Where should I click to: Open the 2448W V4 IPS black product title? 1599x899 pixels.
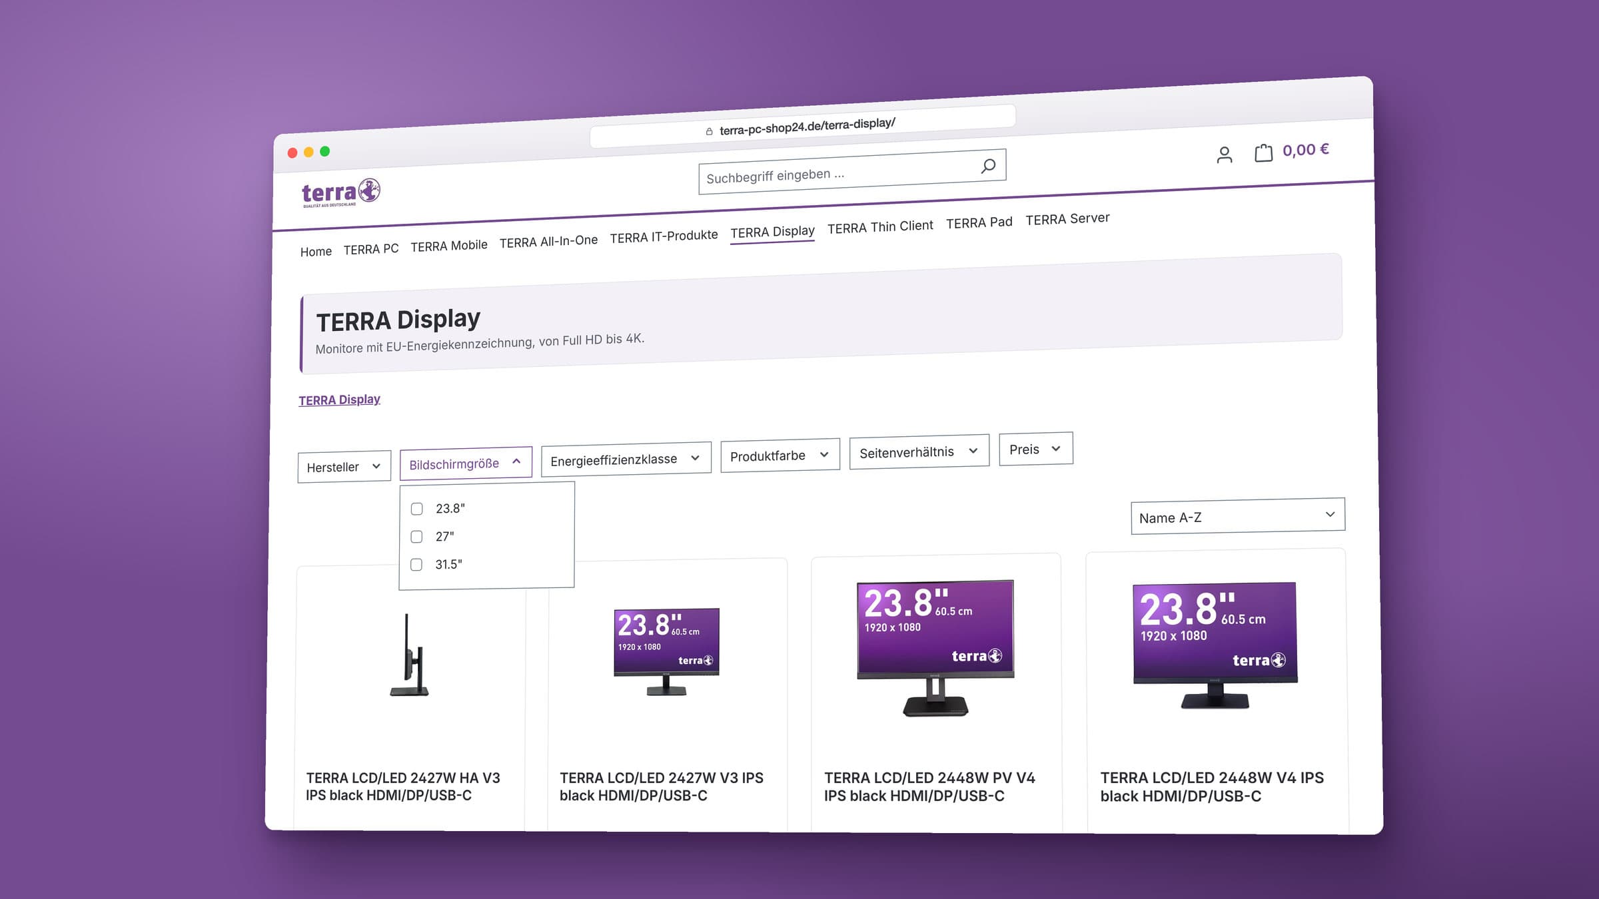(1212, 786)
